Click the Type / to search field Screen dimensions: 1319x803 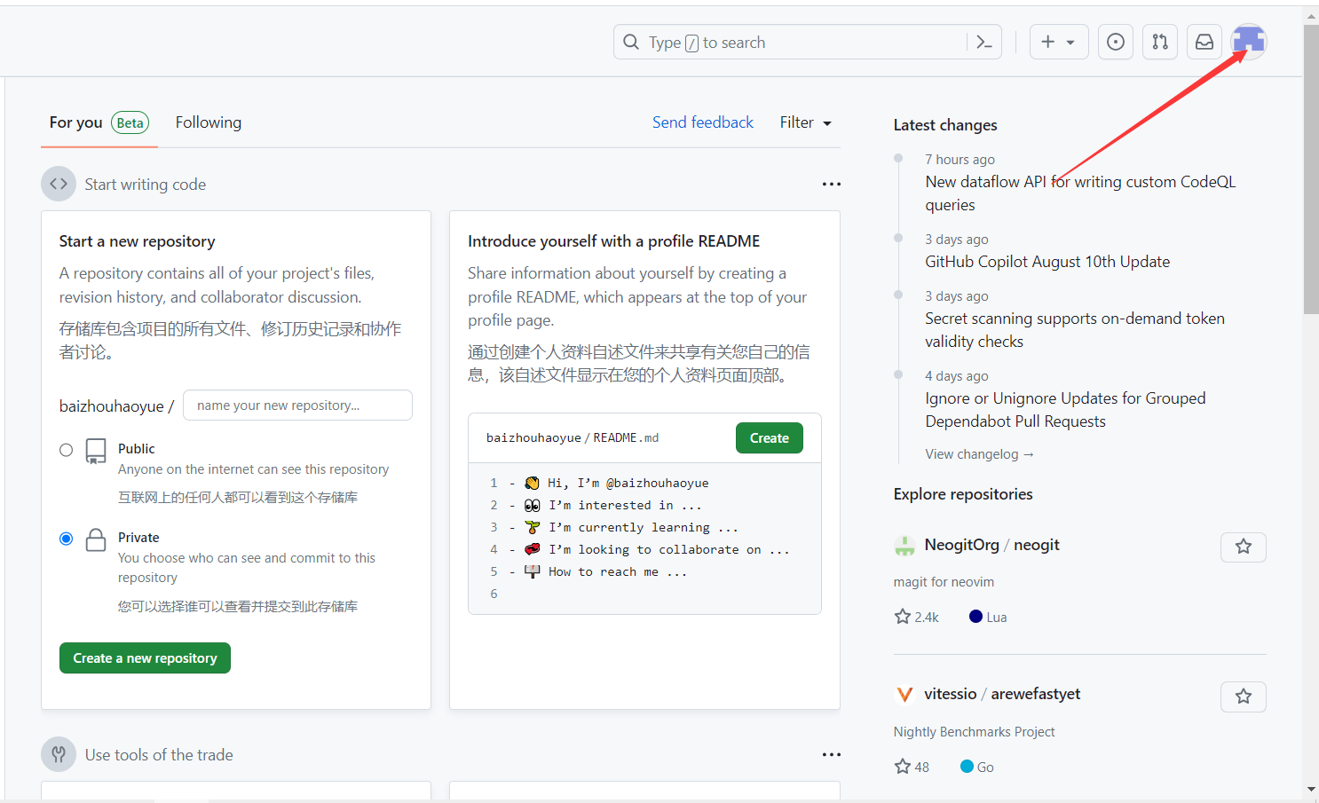789,42
